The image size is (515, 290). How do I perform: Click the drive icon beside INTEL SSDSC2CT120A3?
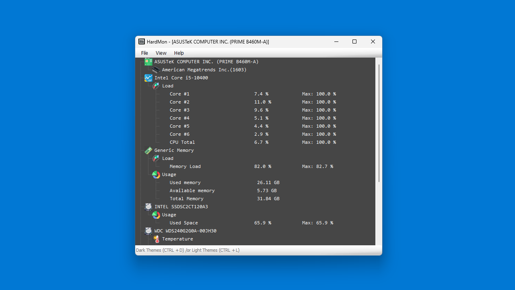point(148,207)
